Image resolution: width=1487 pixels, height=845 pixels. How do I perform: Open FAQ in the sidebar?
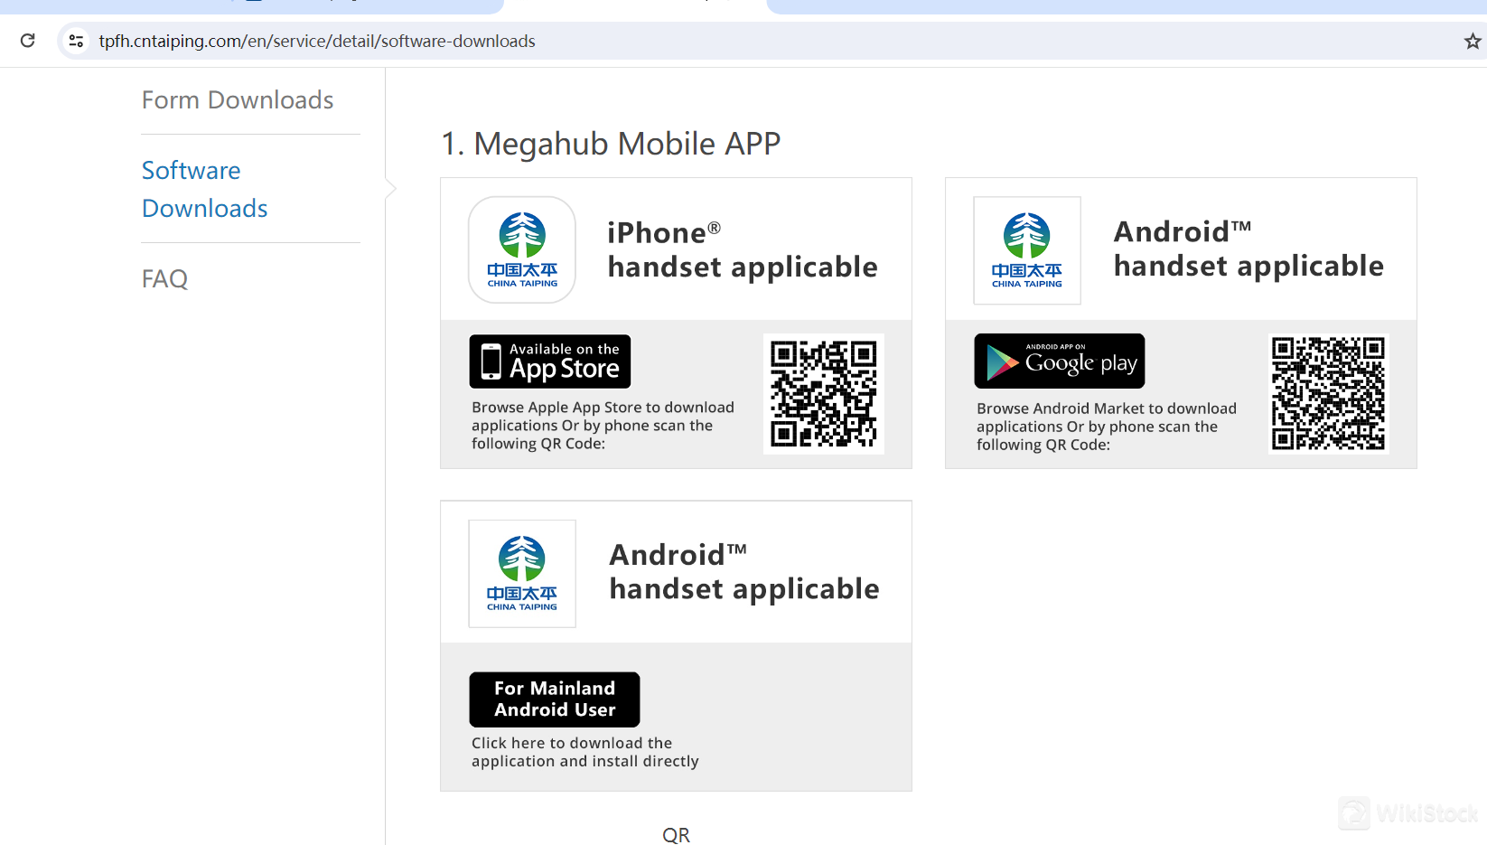(164, 278)
